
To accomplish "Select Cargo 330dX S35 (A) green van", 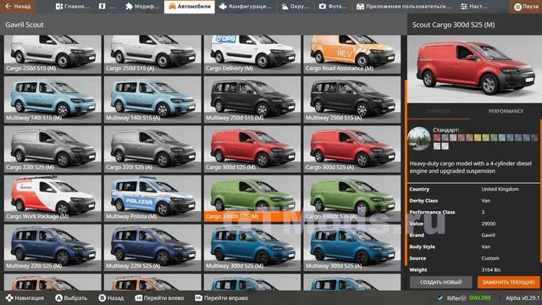I will (352, 198).
